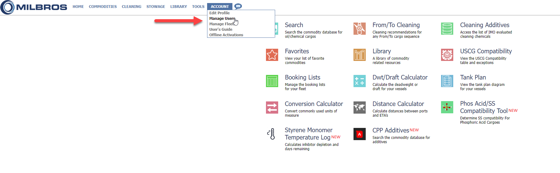Screen dimensions: 560x173
Task: Open the CPP Additives red icon
Action: (x=359, y=134)
